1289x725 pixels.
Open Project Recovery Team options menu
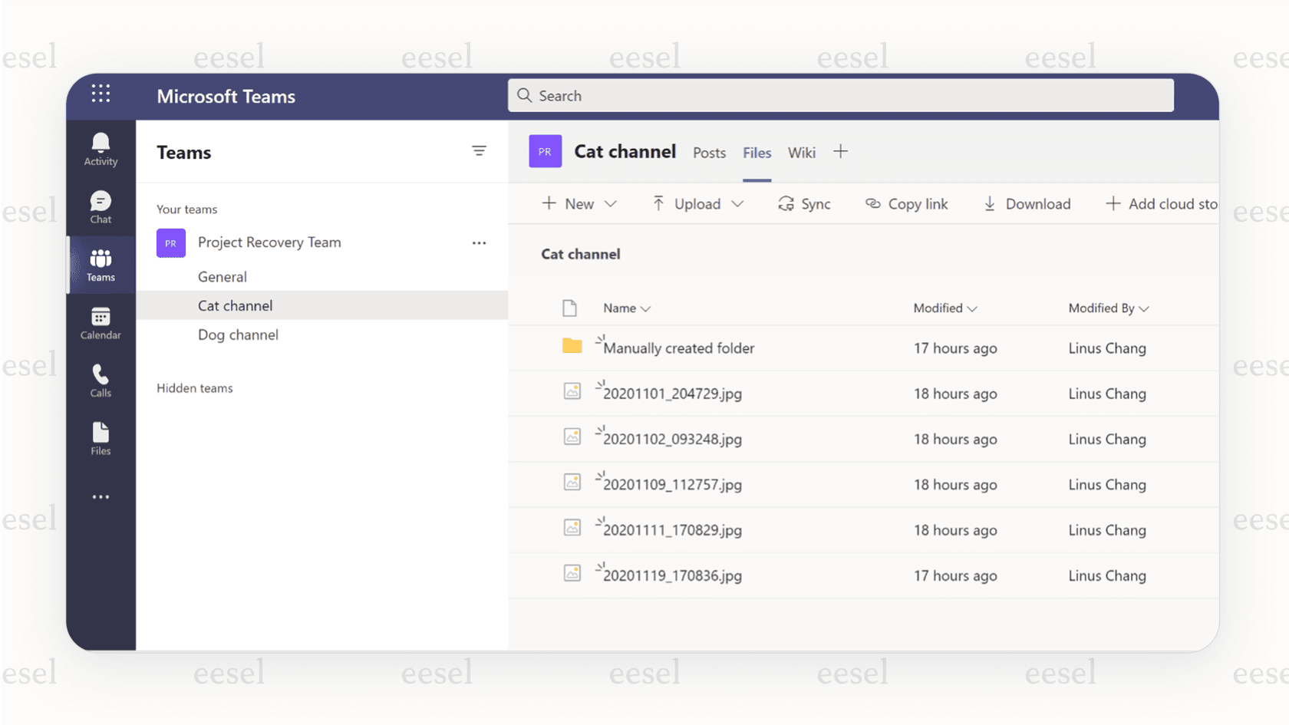pos(480,242)
